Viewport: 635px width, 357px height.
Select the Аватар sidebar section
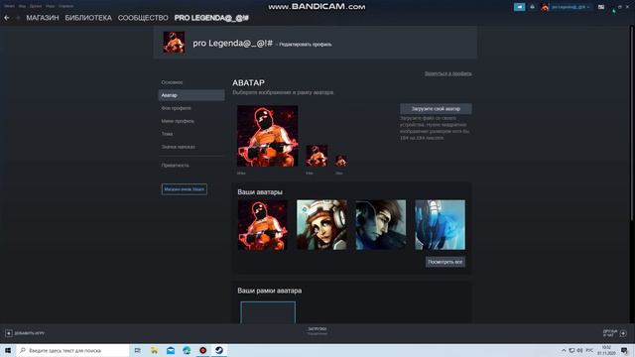click(191, 95)
